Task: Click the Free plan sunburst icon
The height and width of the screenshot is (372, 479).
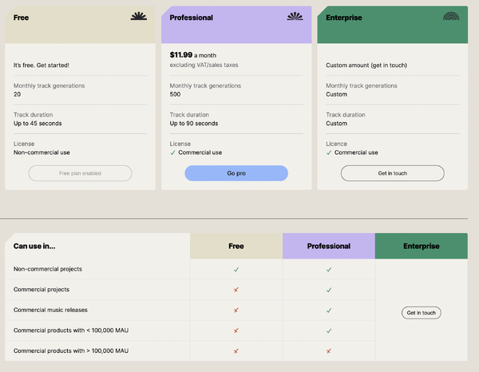Action: click(x=139, y=16)
